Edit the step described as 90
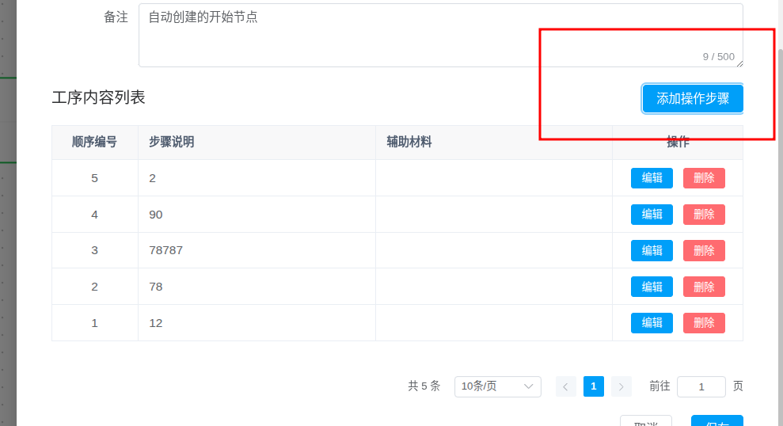 coord(652,215)
